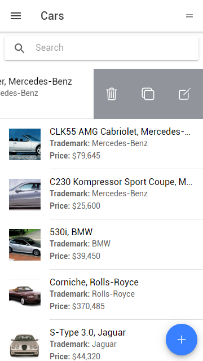Add a new car with plus button
203x361 pixels.
coord(182,340)
